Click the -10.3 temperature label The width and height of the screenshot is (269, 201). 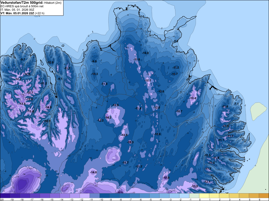point(95,74)
